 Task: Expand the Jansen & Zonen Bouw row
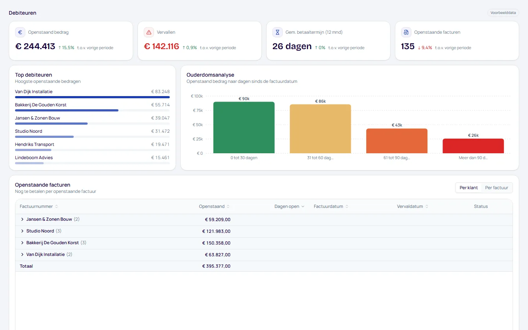22,219
